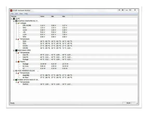Click the CPU VCORE value 1.14 V
This screenshot has height=114, width=148.
point(43,26)
